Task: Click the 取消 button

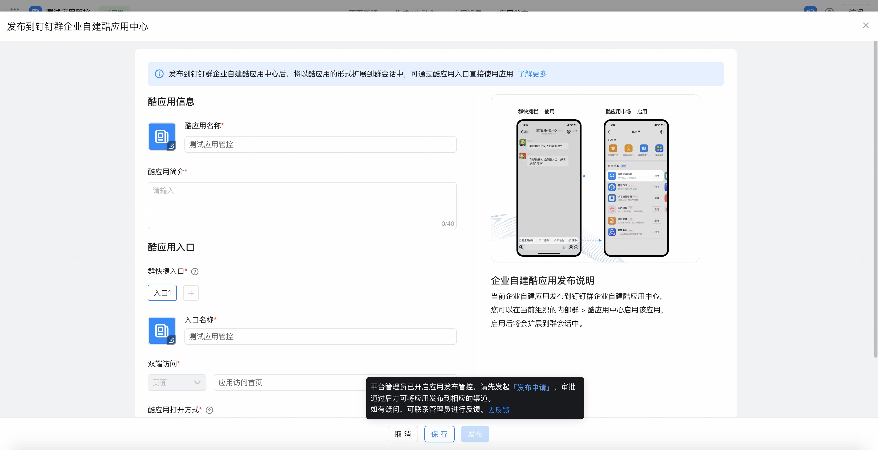Action: 403,434
